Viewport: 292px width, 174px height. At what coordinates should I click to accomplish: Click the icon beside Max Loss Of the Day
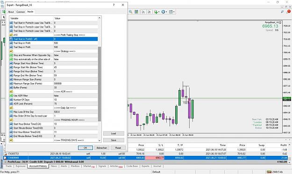[11, 112]
